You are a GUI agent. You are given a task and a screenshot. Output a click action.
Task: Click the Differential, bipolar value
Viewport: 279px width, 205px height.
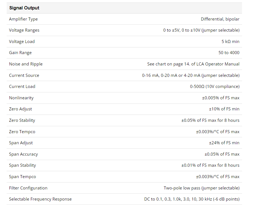(x=220, y=19)
